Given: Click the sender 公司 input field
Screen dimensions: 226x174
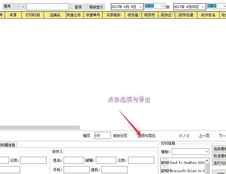Looking at the screenshot, I should 34,160.
